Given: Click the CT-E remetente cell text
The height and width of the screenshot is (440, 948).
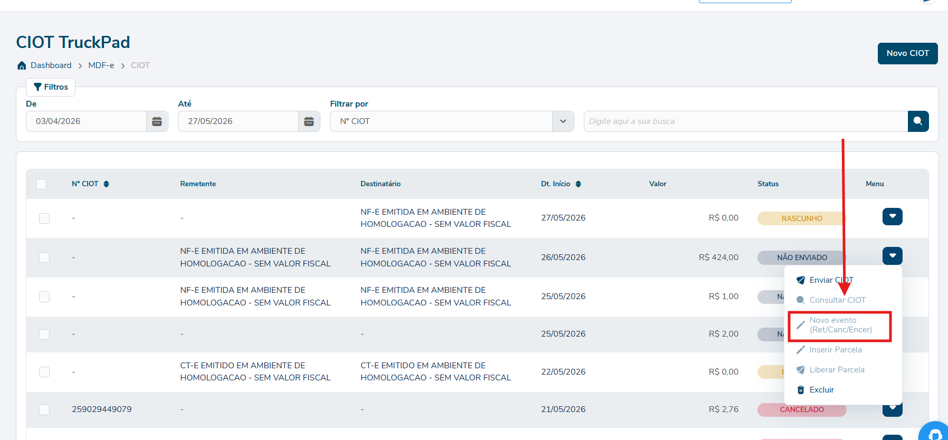Looking at the screenshot, I should click(x=255, y=371).
